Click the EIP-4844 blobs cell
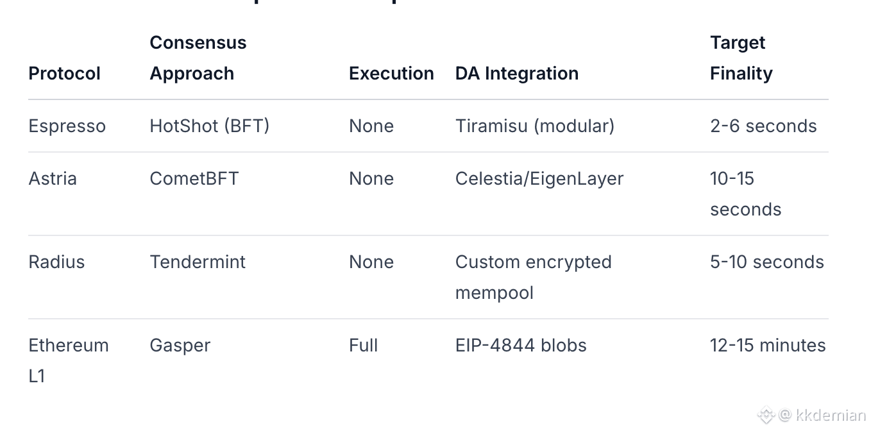Image resolution: width=871 pixels, height=431 pixels. pos(521,345)
